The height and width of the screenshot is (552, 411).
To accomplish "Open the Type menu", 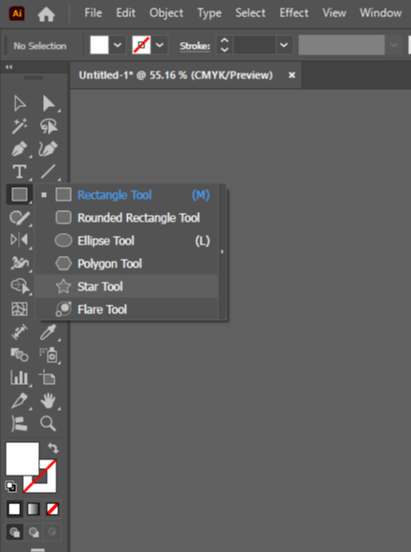I will tap(209, 13).
